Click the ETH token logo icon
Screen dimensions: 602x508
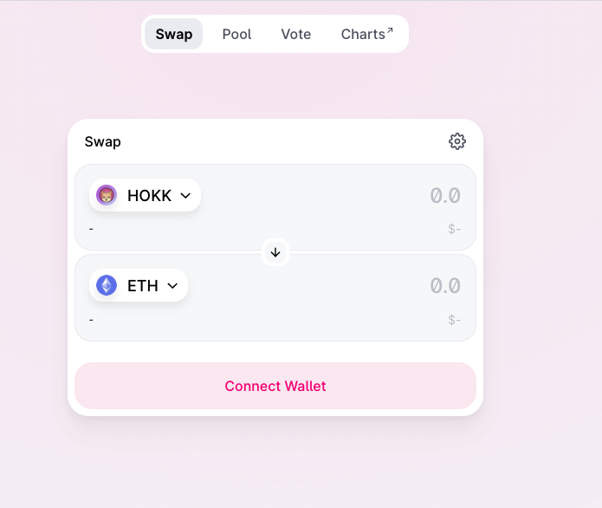tap(107, 285)
